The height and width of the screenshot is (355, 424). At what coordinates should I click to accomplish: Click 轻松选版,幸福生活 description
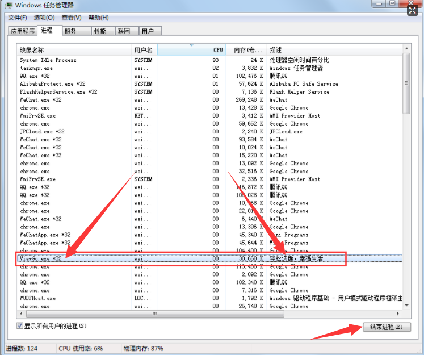296,258
